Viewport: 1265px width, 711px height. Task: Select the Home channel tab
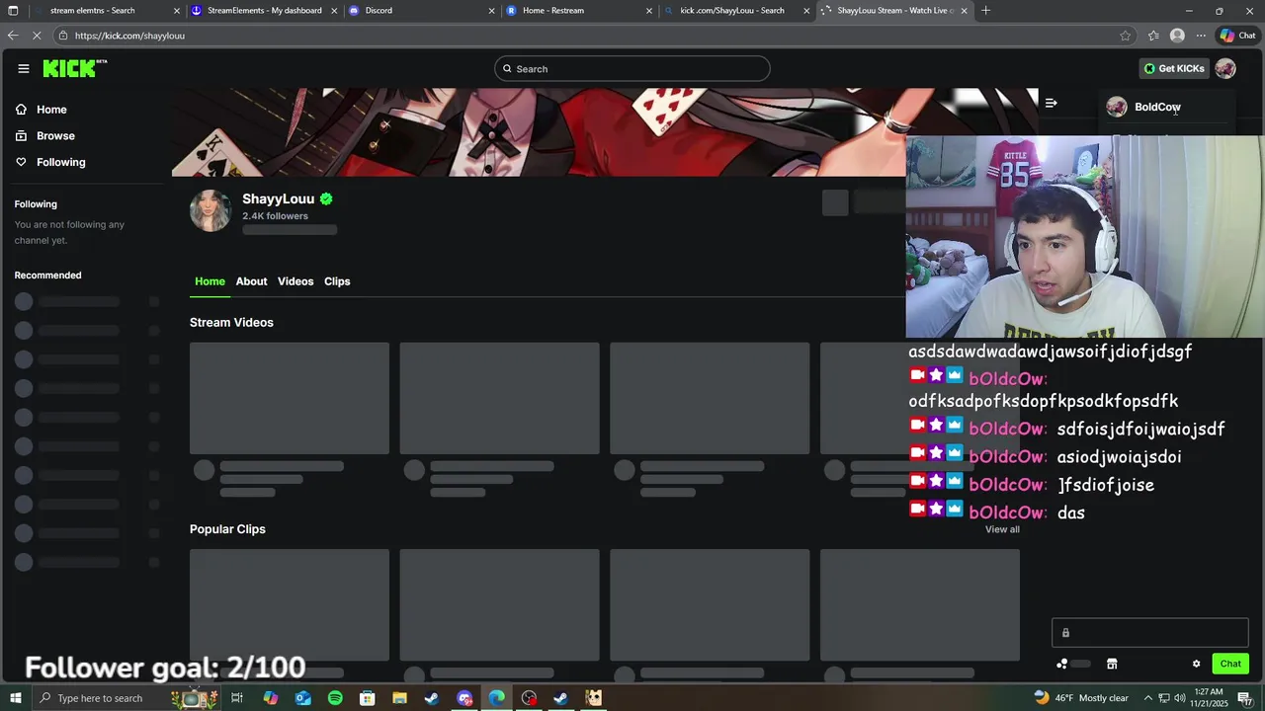point(210,281)
